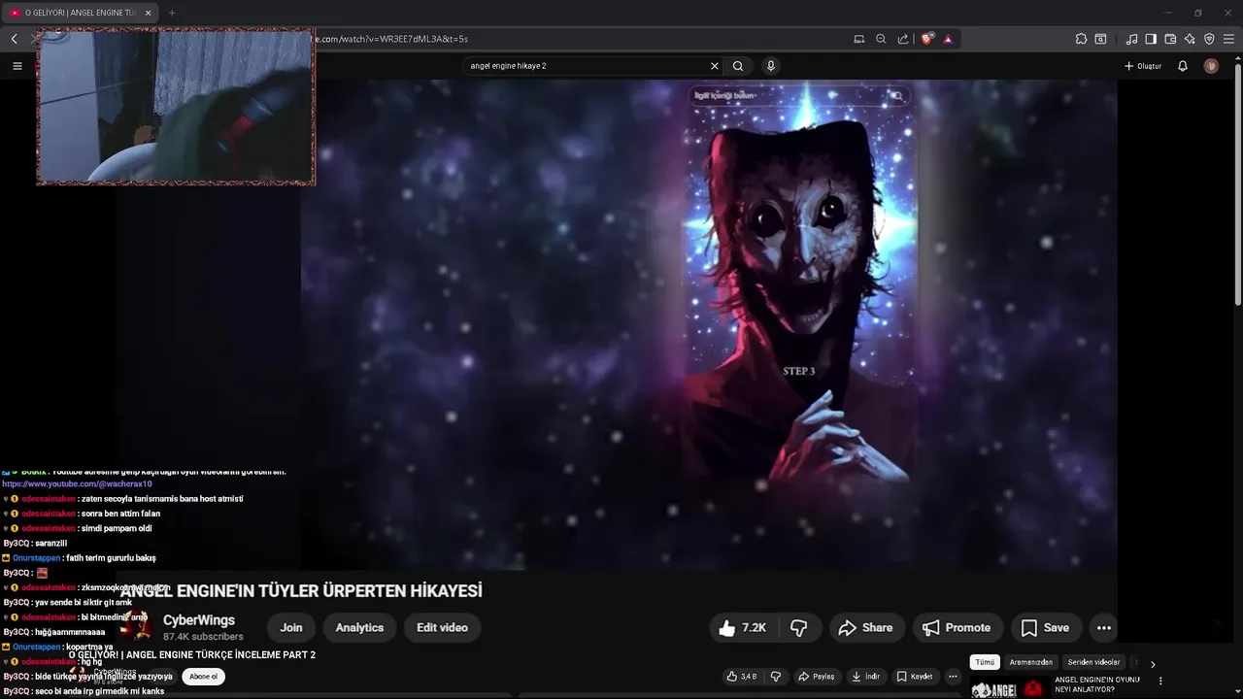Open YouTube notifications bell
Screen dimensions: 1243x699
coord(1183,66)
